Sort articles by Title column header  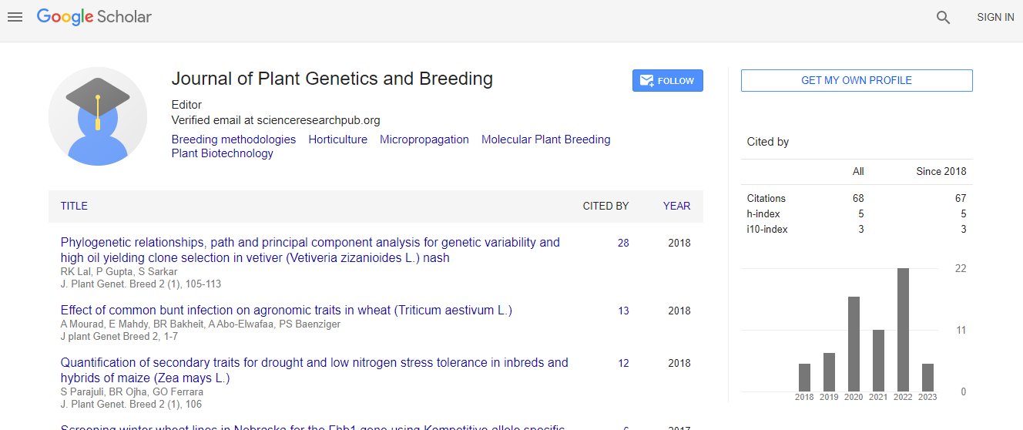(x=74, y=206)
